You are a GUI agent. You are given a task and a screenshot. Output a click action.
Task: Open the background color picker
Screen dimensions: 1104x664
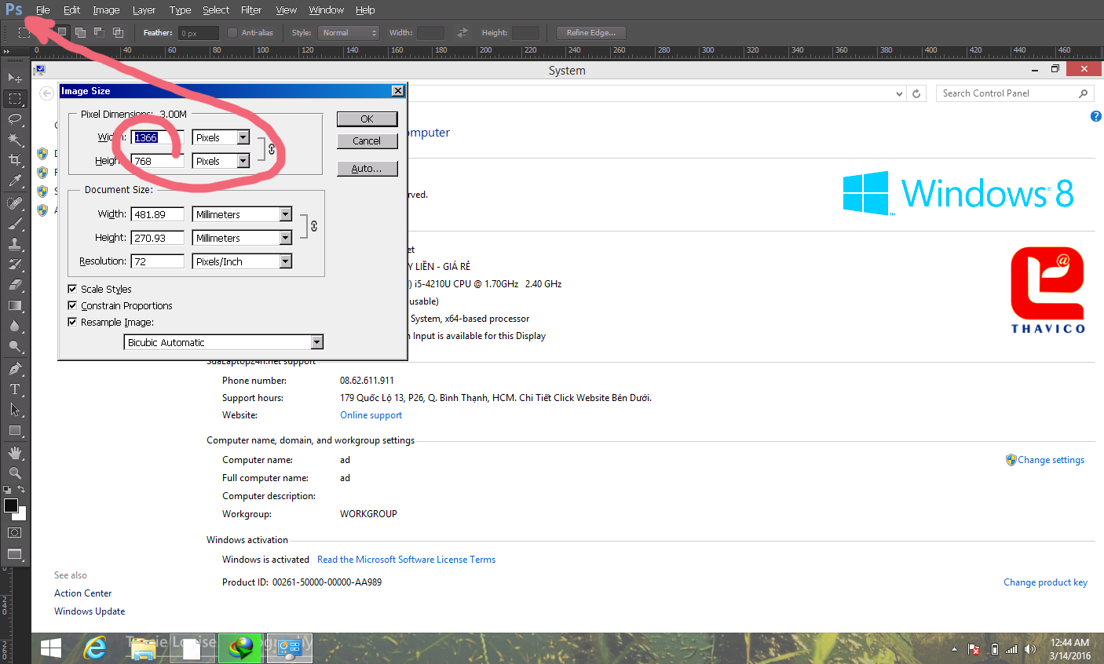click(22, 516)
